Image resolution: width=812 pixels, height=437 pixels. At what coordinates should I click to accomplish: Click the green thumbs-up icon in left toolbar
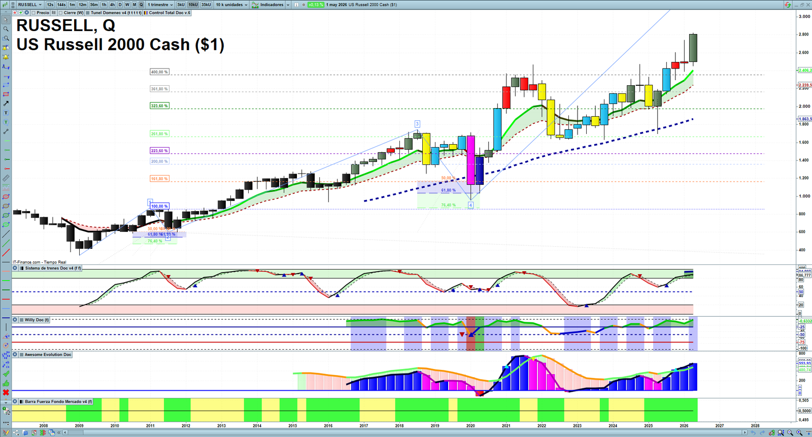pyautogui.click(x=6, y=383)
